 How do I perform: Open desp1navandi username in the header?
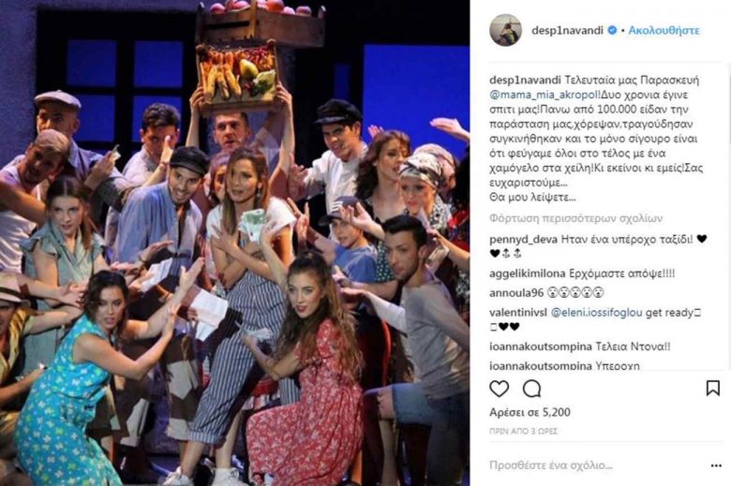click(567, 30)
